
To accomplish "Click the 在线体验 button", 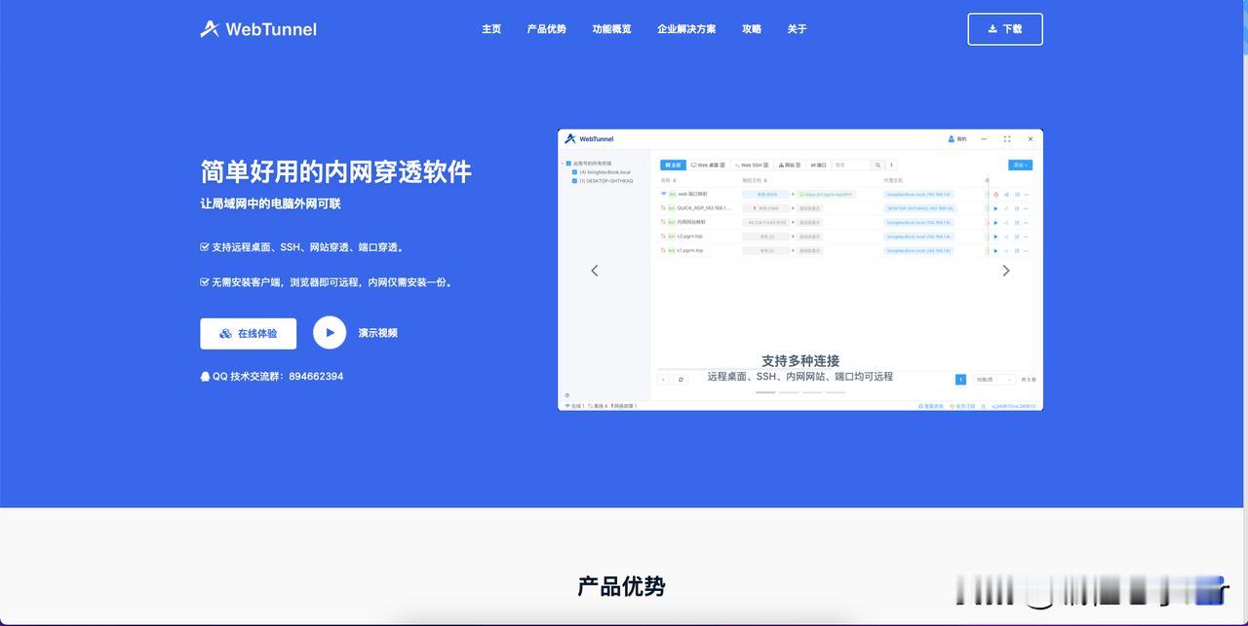I will (x=249, y=333).
